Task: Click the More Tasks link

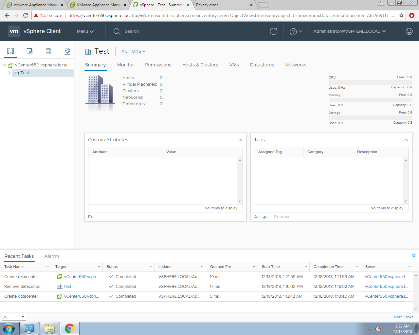Action: [403, 317]
